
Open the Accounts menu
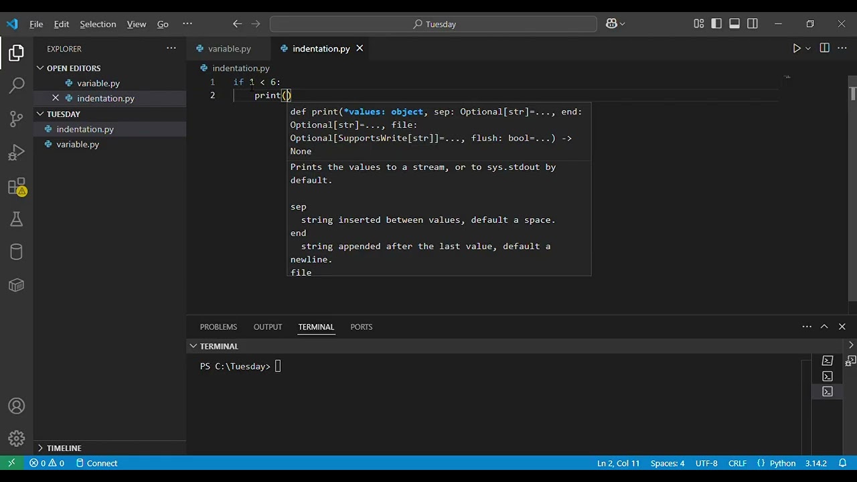click(17, 406)
